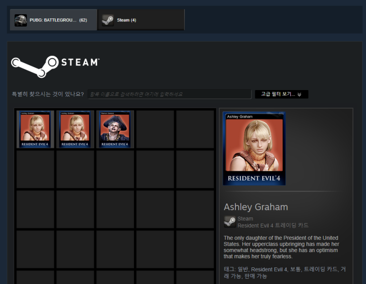Screen dimensions: 366x284
Task: Click the 'Resident Evil 4 트레이딩 카드' text
Action: click(273, 225)
